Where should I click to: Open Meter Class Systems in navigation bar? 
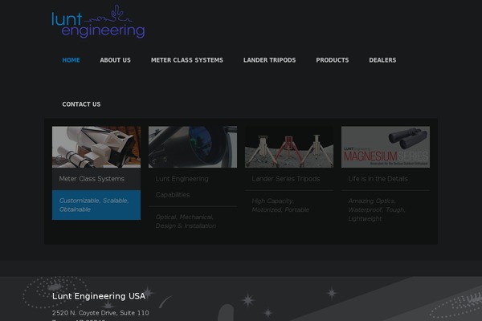coord(187,60)
